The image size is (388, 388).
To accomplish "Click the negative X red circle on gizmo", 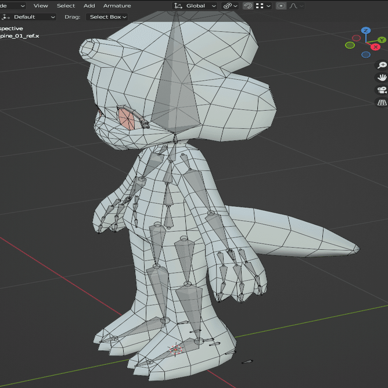I will click(x=356, y=38).
